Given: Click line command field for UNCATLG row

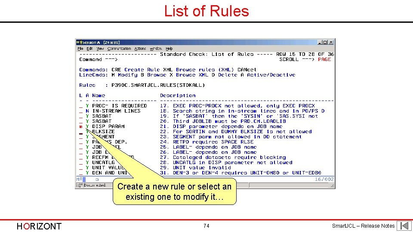Looking at the screenshot, I should tap(81, 162).
